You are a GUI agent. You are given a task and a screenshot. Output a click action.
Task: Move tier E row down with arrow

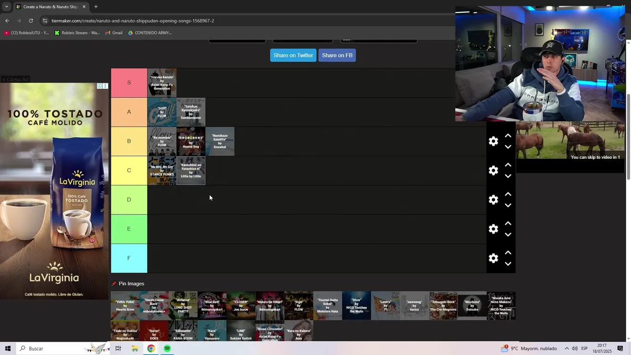508,234
